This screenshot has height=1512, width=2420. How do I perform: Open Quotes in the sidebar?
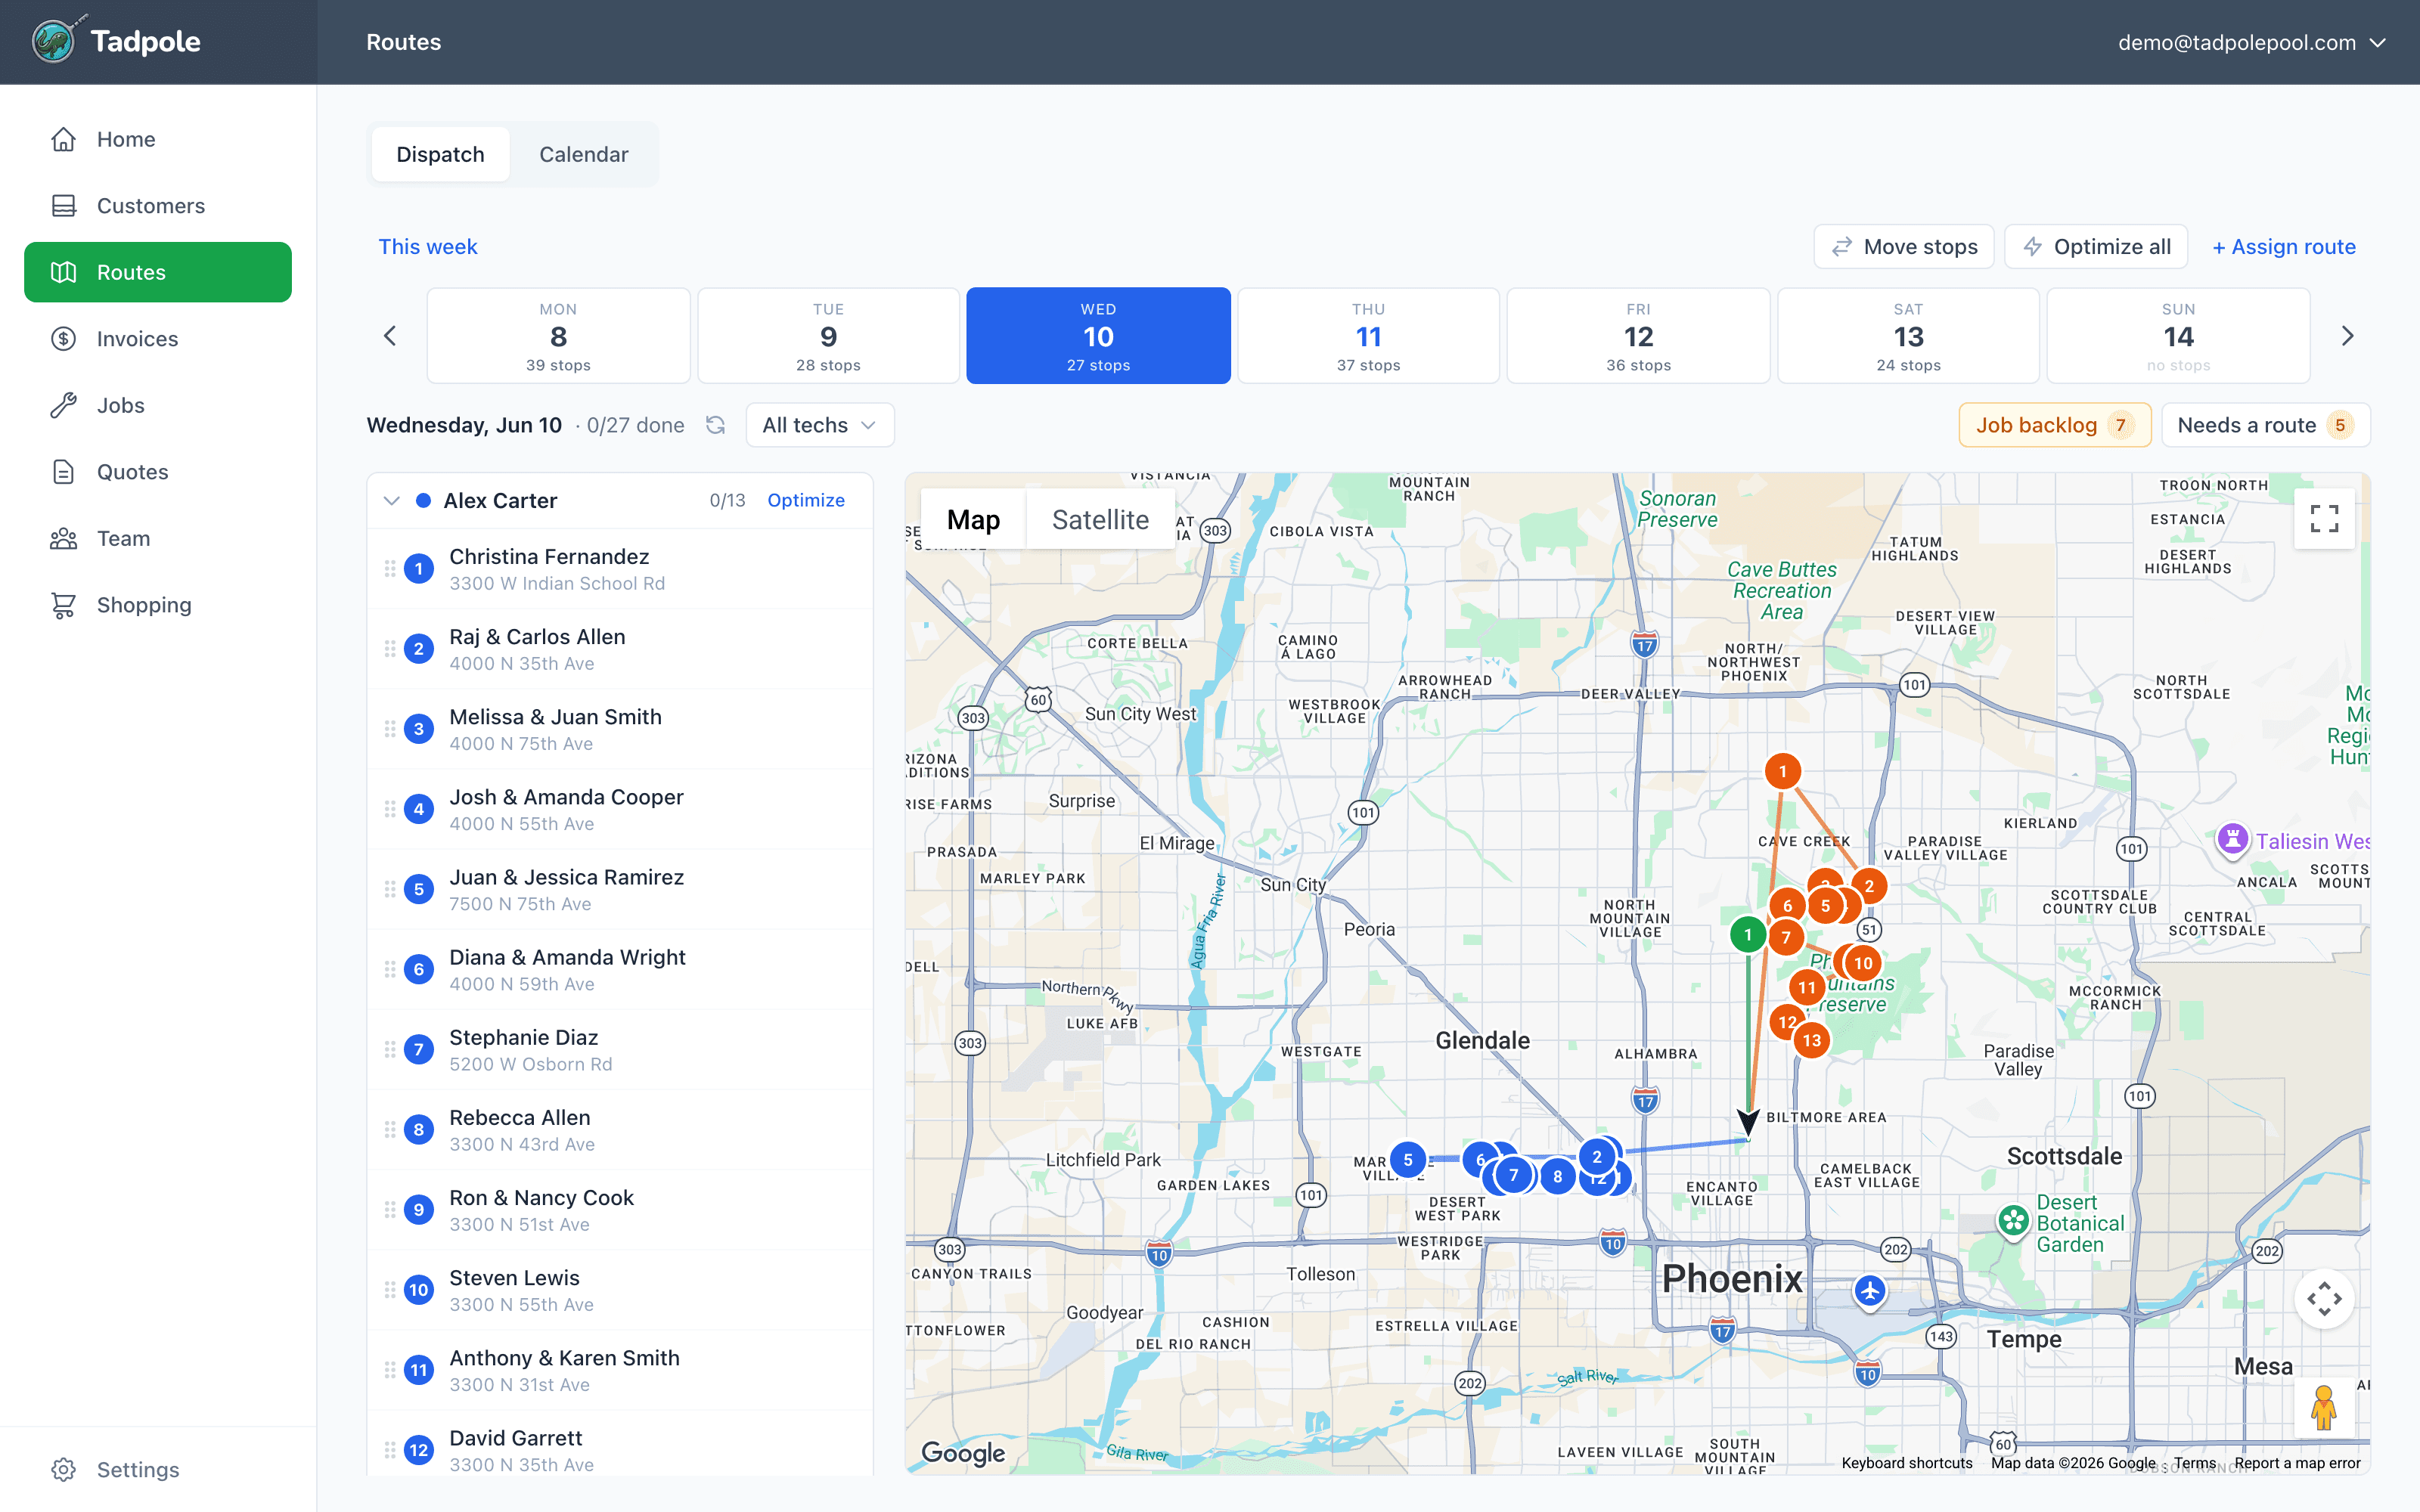(x=158, y=472)
